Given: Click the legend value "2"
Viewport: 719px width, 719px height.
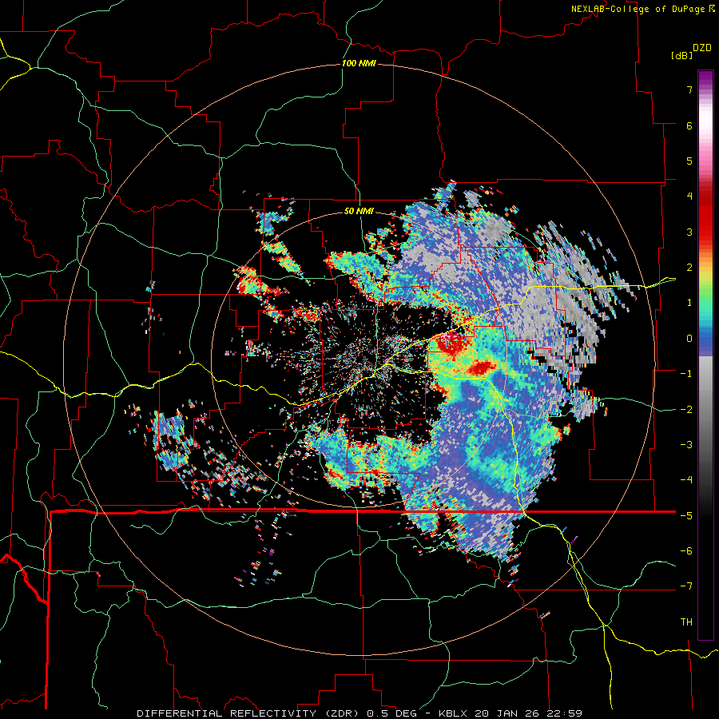Looking at the screenshot, I should point(689,268).
